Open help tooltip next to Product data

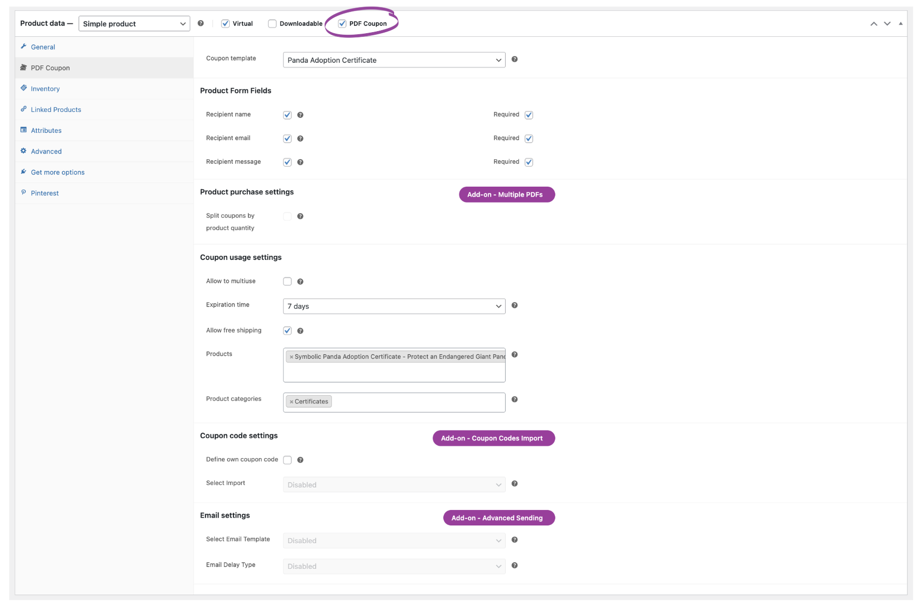[200, 23]
